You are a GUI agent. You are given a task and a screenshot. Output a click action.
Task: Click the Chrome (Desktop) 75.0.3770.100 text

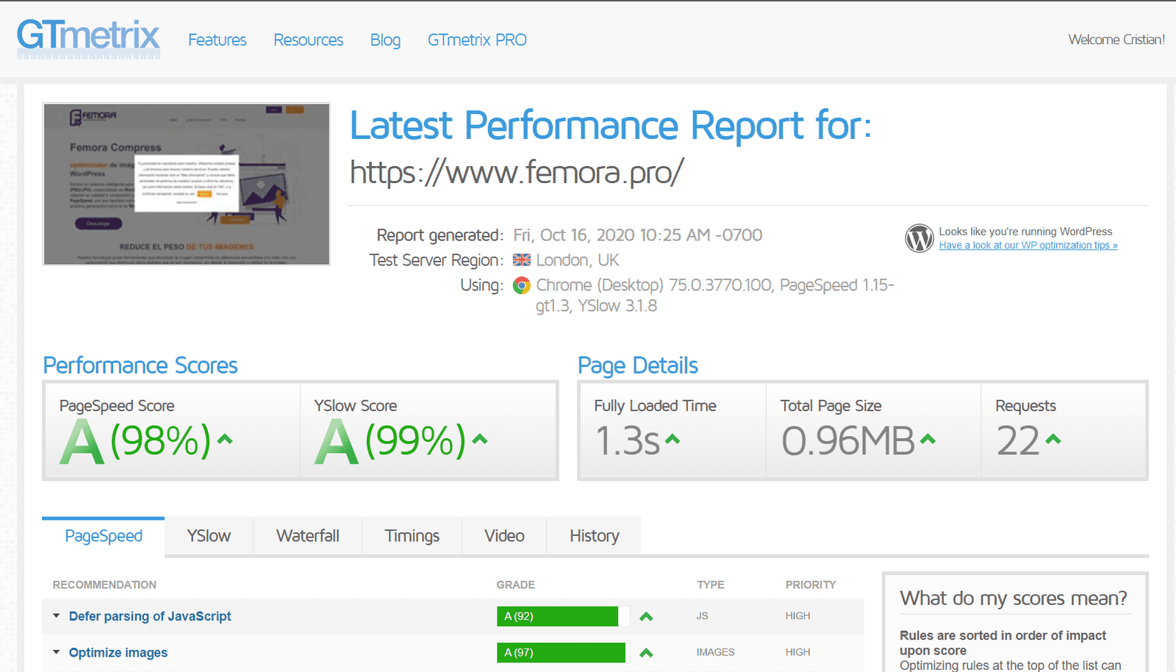point(654,285)
